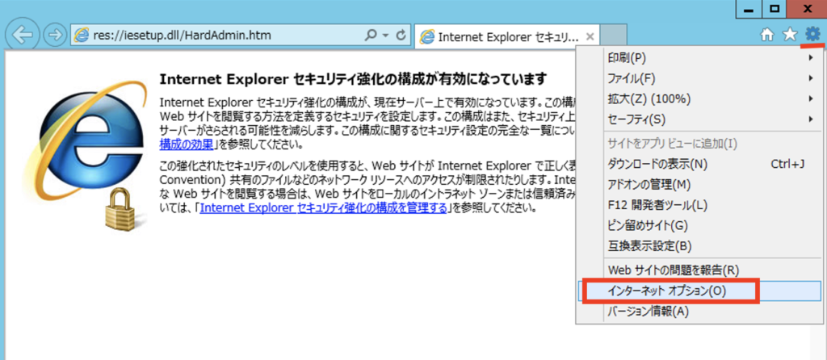Click the Forward navigation arrow button
Image resolution: width=827 pixels, height=360 pixels.
[54, 36]
